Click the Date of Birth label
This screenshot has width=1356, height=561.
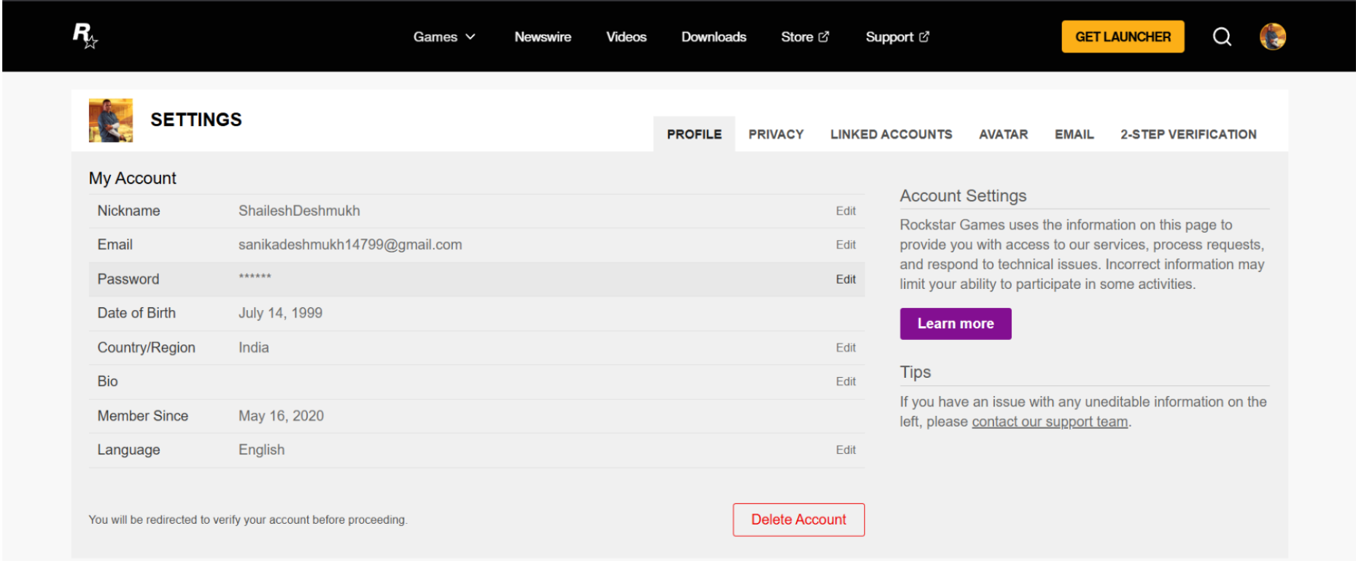(x=136, y=313)
